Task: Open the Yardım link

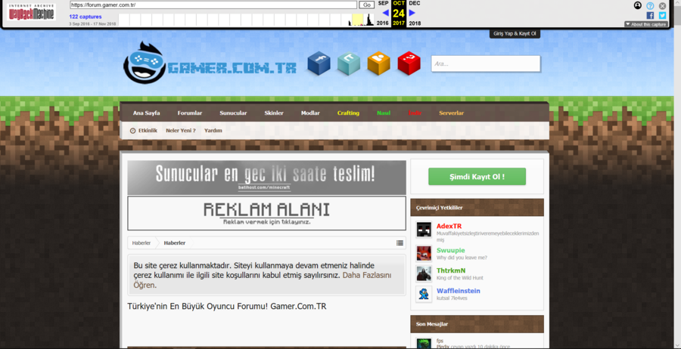Action: coord(213,131)
